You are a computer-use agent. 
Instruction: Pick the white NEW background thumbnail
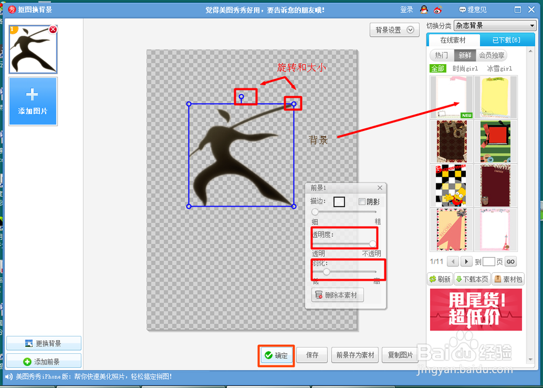[x=451, y=97]
